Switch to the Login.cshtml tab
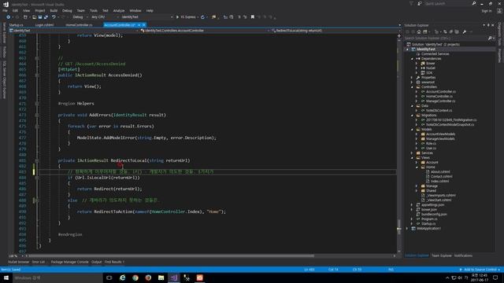This screenshot has width=504, height=283. tap(44, 24)
